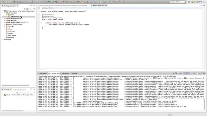The height and width of the screenshot is (116, 207).
Task: Click the console horizontal scrollbar
Action: click(52, 111)
